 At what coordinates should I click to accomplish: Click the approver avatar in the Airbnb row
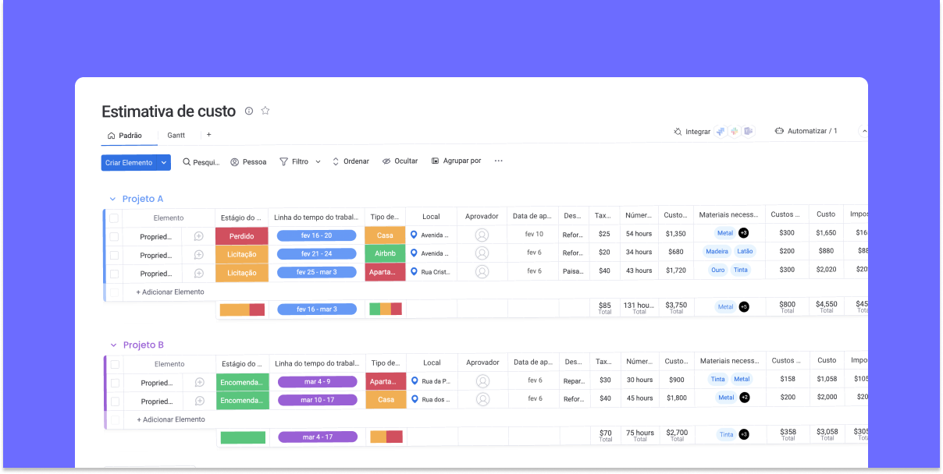(482, 253)
